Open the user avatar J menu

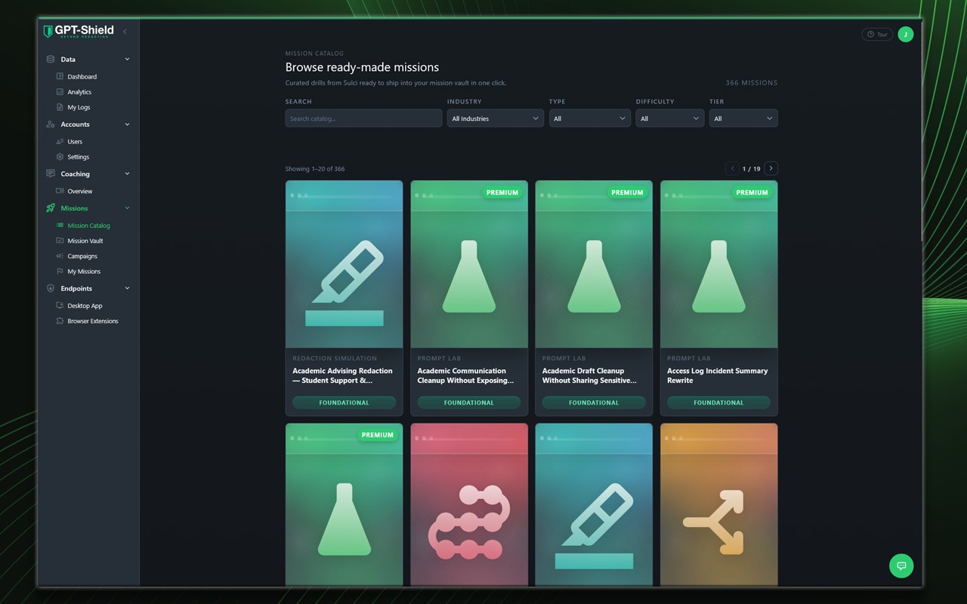pos(905,34)
